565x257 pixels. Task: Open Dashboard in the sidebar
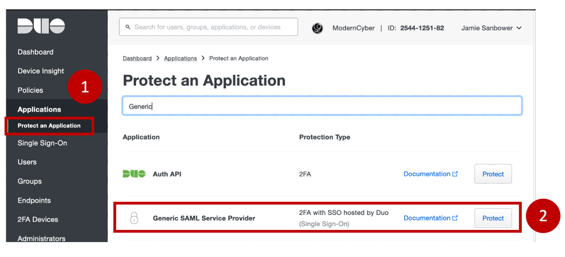pos(35,52)
